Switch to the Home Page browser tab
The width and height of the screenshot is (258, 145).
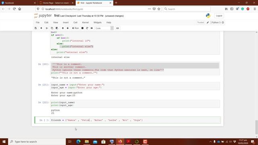coord(56,3)
